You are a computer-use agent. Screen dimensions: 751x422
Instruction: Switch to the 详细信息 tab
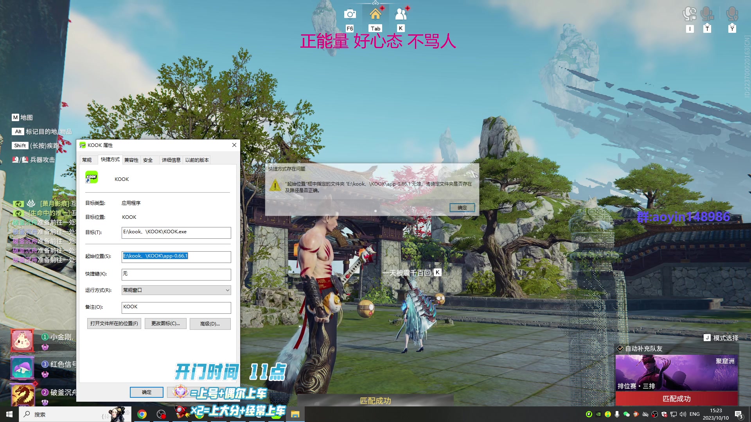[171, 160]
